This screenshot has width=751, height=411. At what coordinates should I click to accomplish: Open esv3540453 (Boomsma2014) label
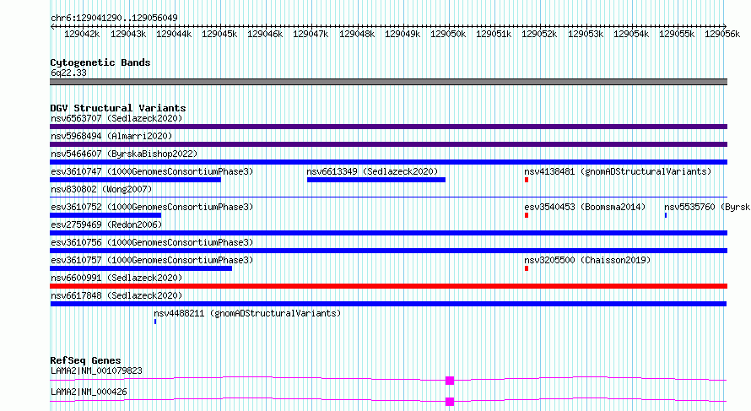[585, 207]
